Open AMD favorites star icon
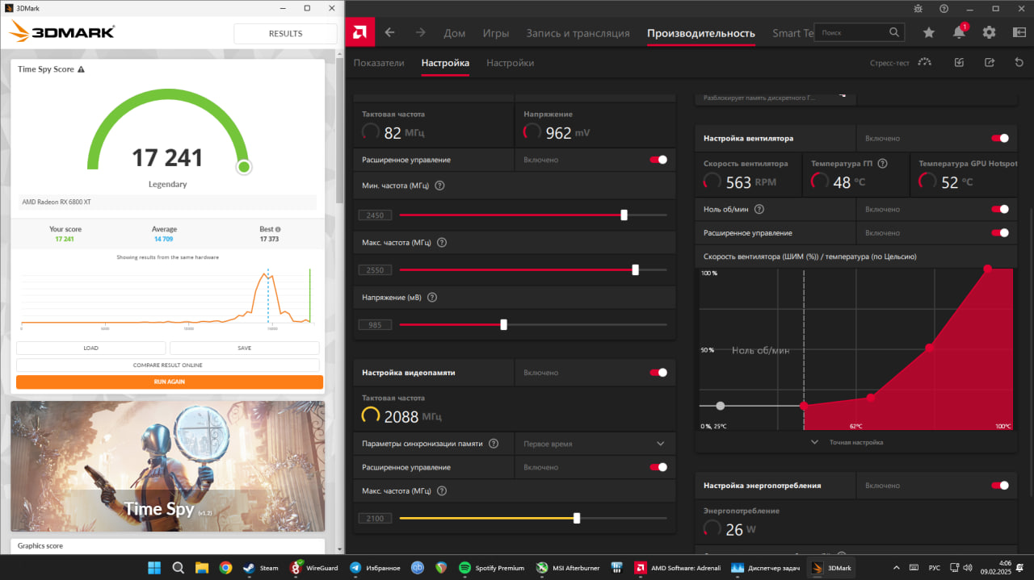Image resolution: width=1034 pixels, height=580 pixels. (x=929, y=32)
